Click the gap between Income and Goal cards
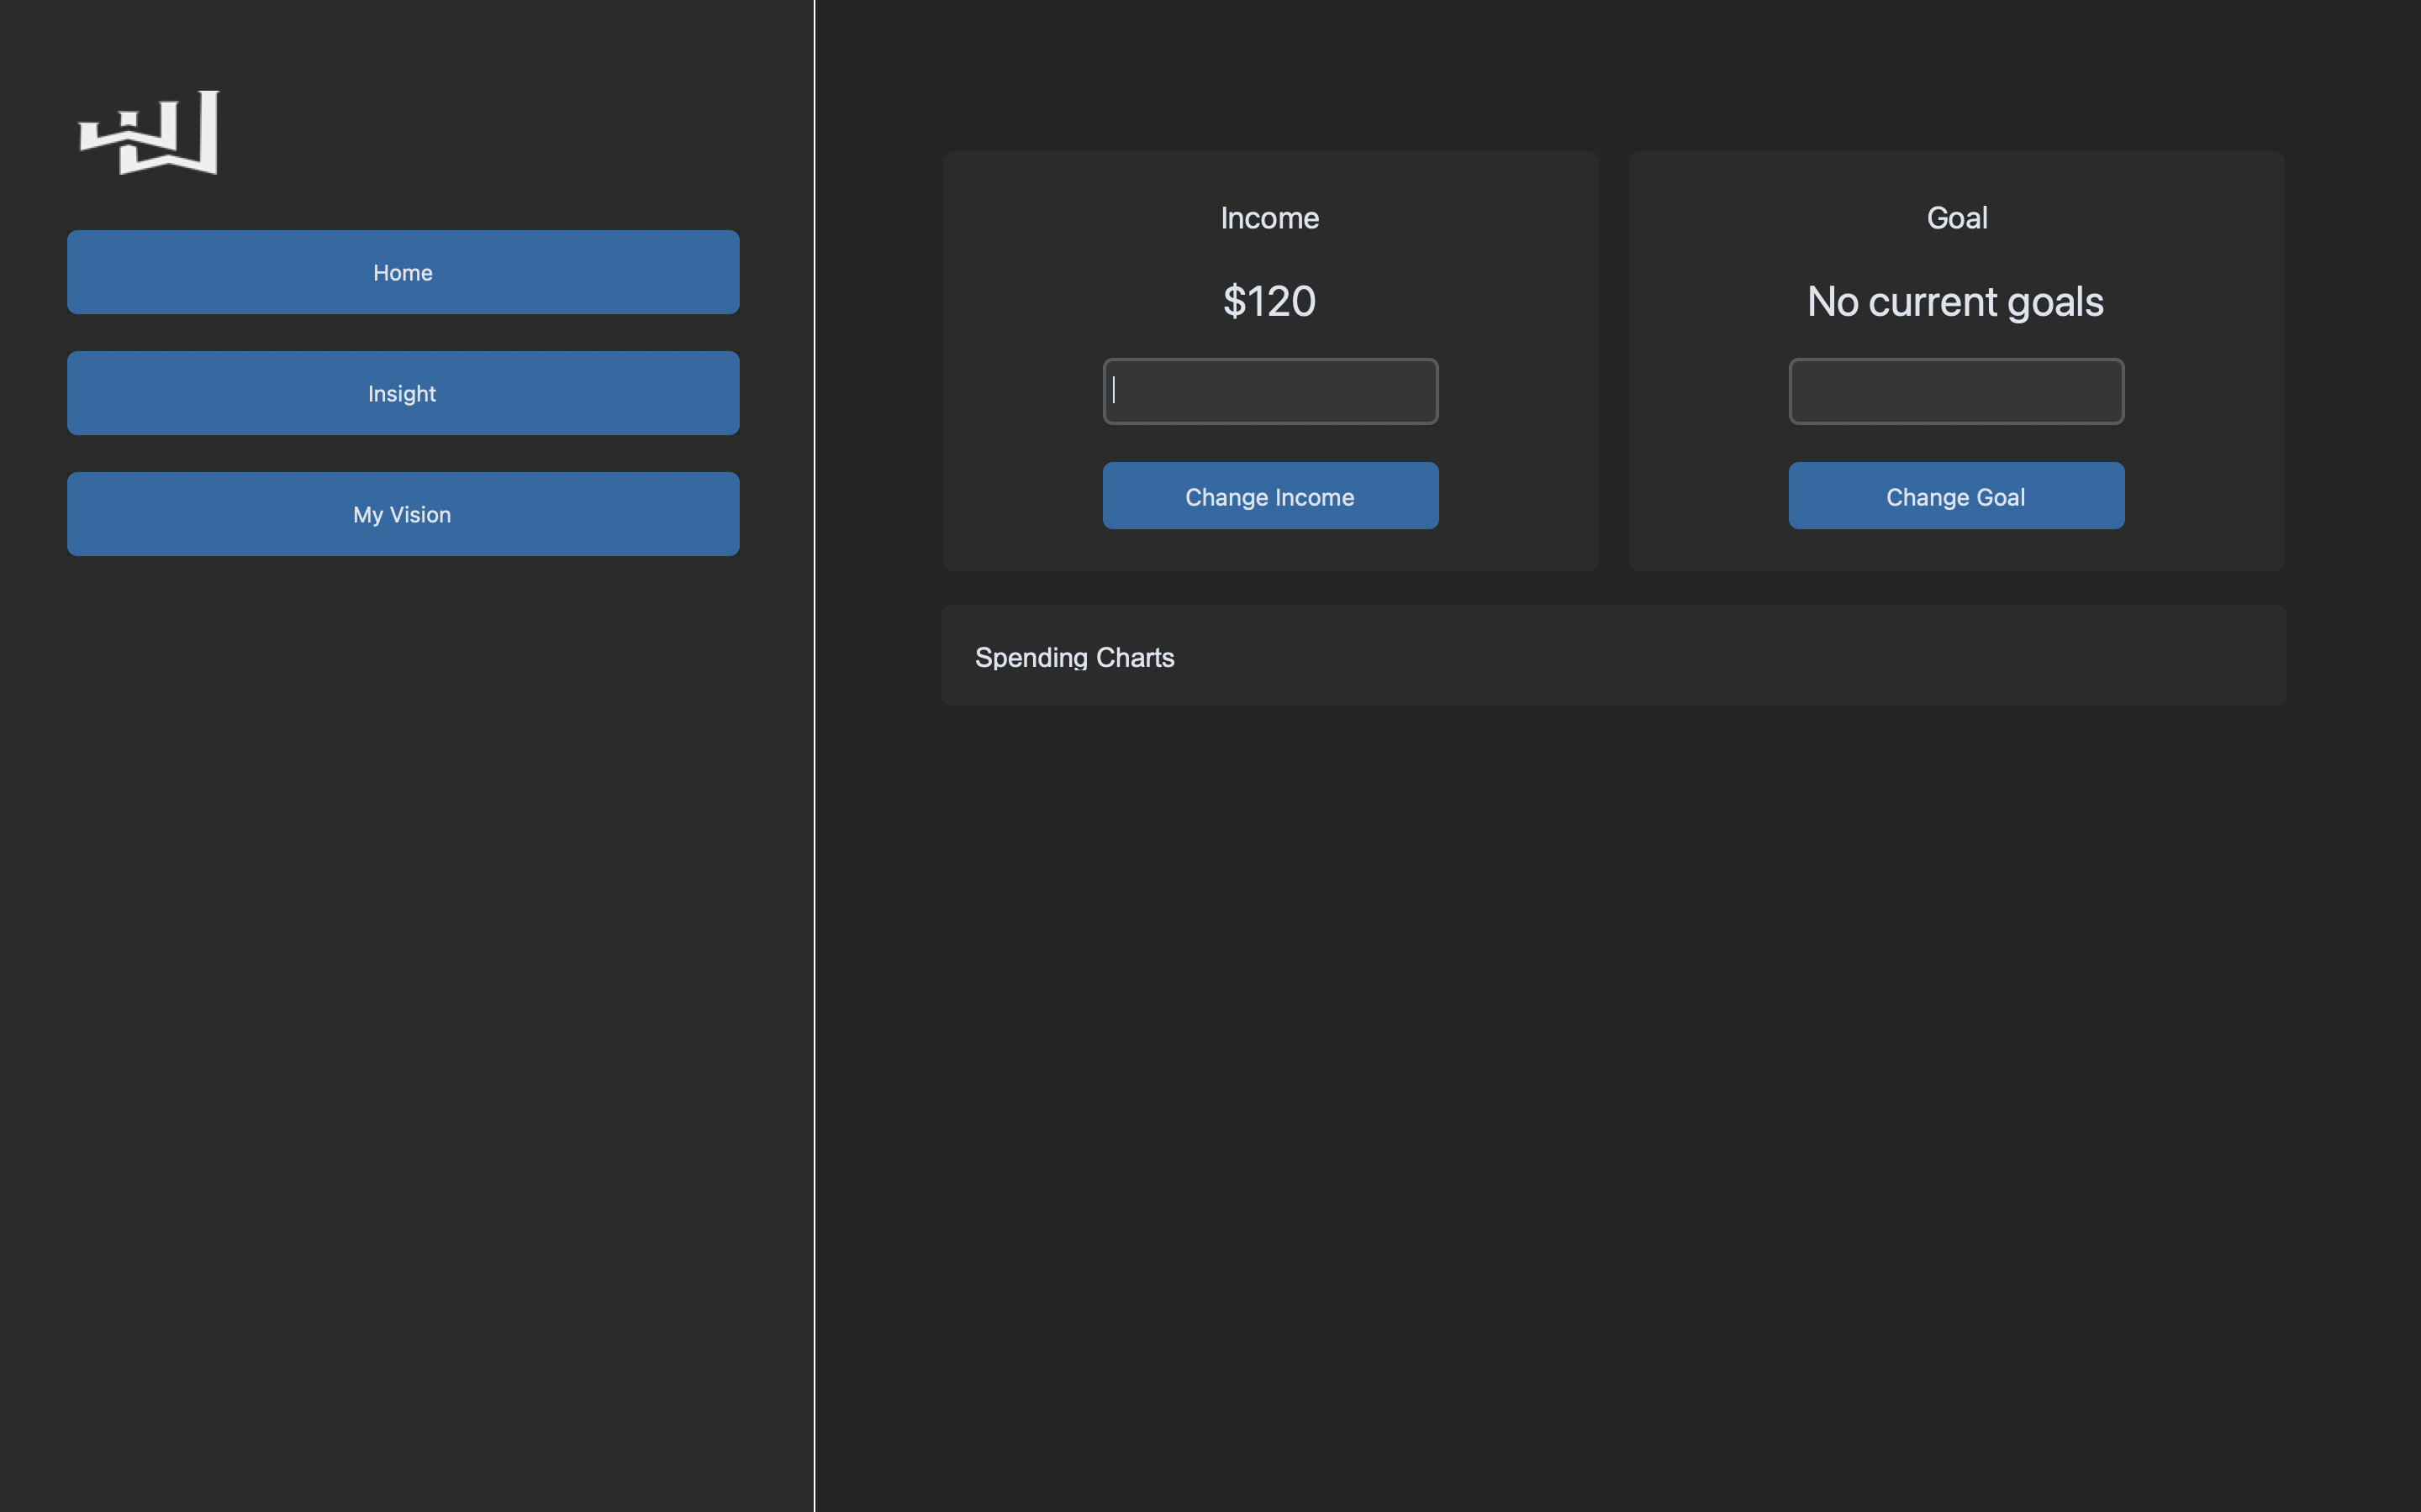 1614,360
